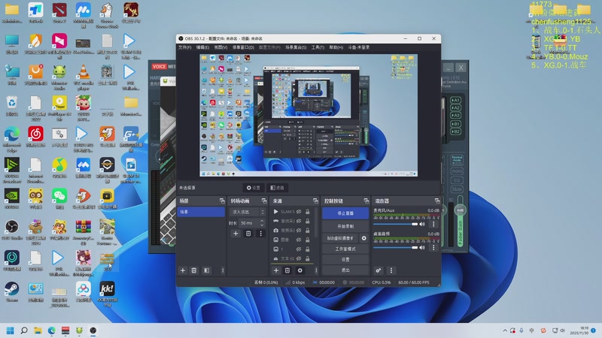Open 设置 from the controls panel
Screen dimensions: 602x338
coord(345,259)
